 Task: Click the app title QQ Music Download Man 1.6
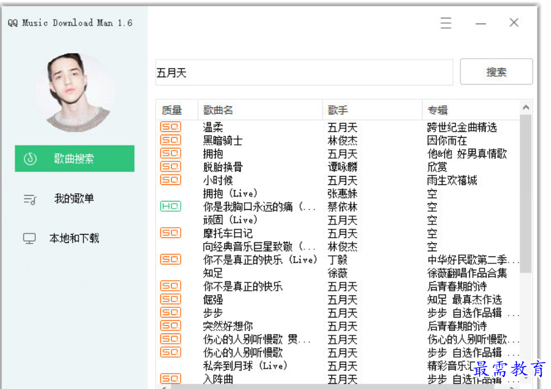[x=70, y=23]
